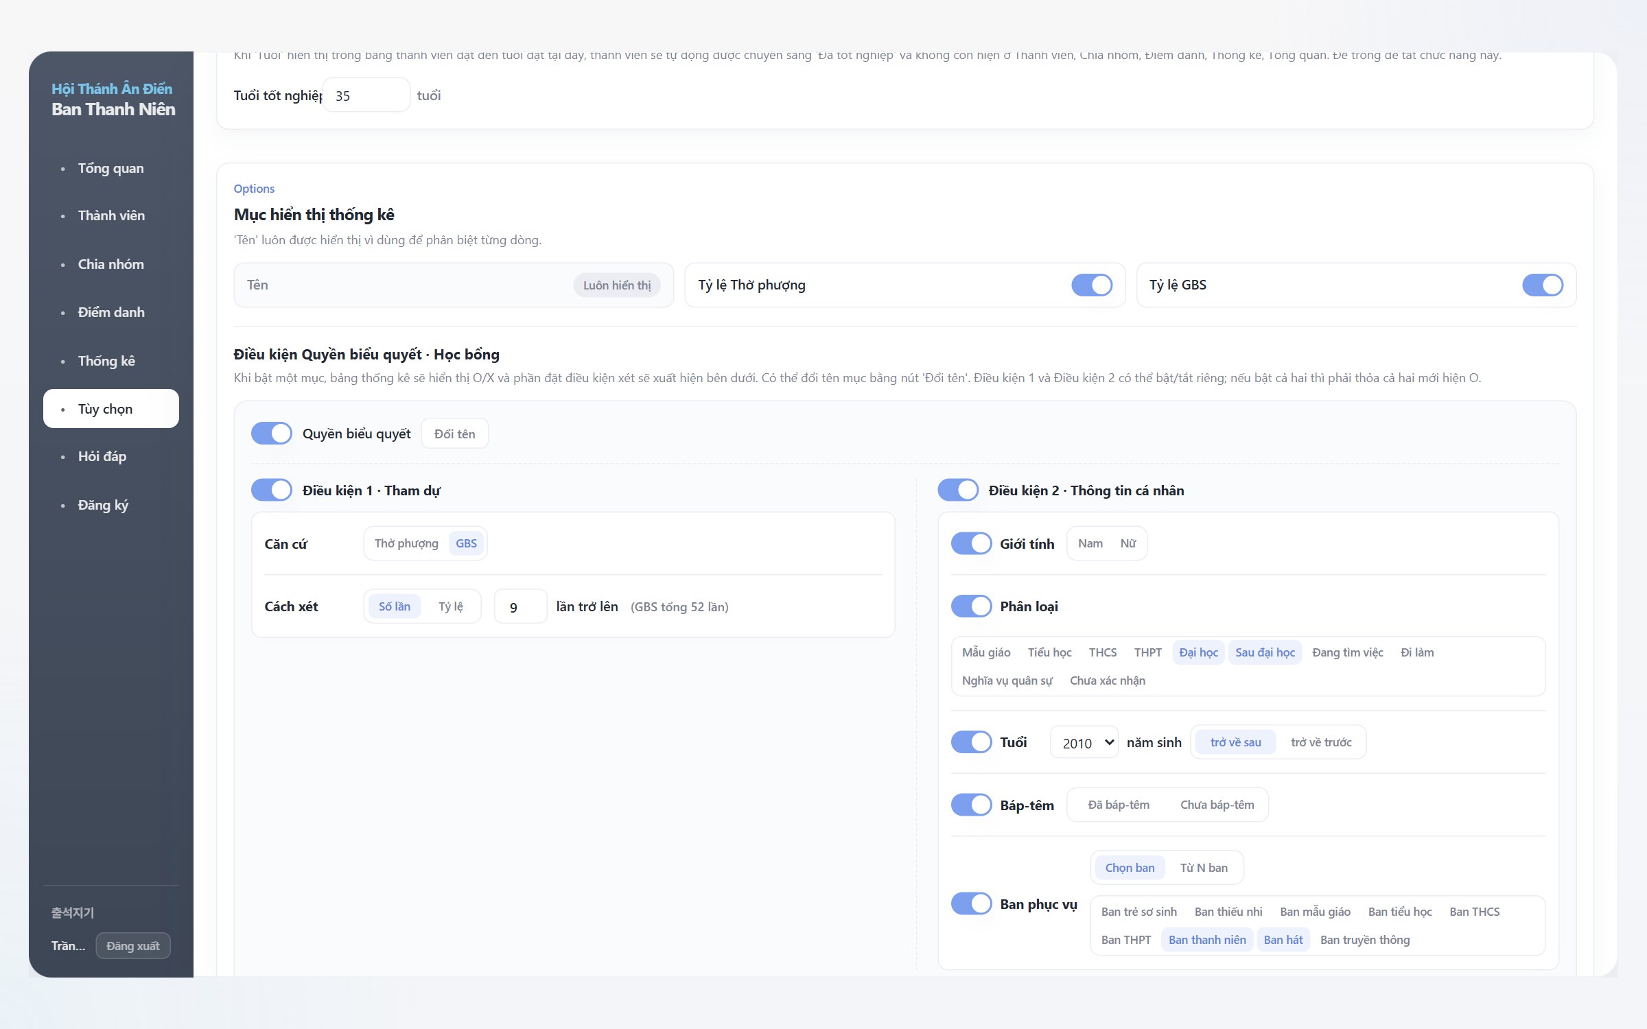
Task: Open the 2010 birth year dropdown
Action: coord(1084,742)
